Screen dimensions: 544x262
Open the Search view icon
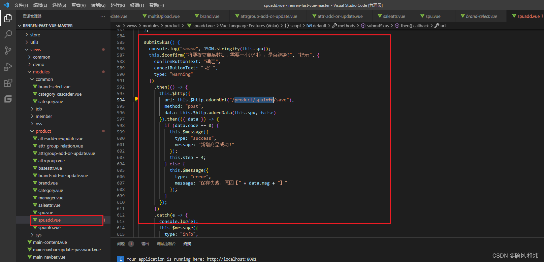tap(8, 34)
